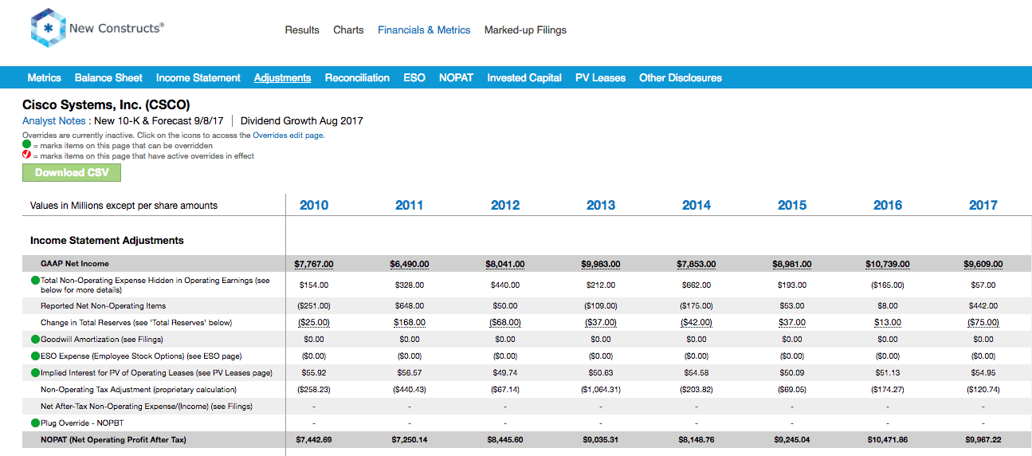This screenshot has width=1032, height=456.
Task: Click 2010 Change in Total Reserves ($25.00)
Action: pos(314,323)
